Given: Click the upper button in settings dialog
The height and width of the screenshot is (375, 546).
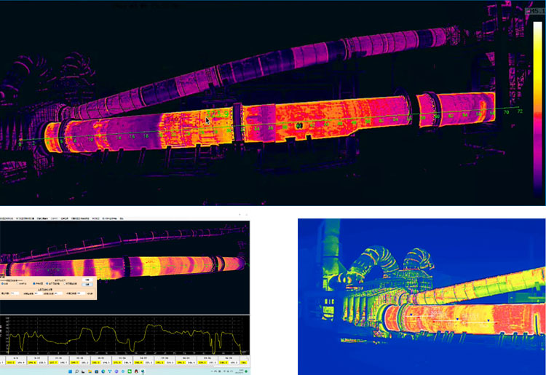Looking at the screenshot, I should point(87,280).
